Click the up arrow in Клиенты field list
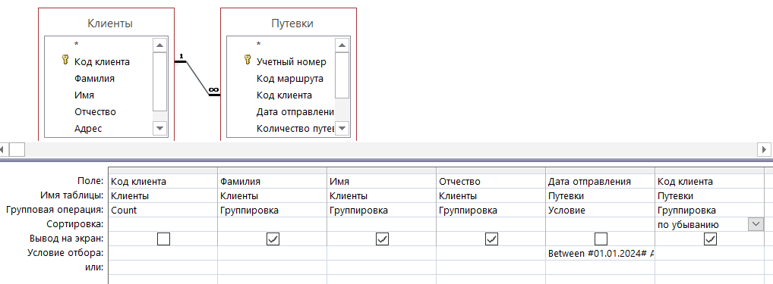773x284 pixels. (x=159, y=45)
